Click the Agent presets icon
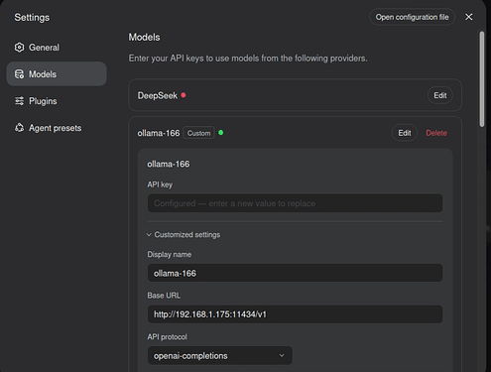The width and height of the screenshot is (491, 372). (19, 128)
